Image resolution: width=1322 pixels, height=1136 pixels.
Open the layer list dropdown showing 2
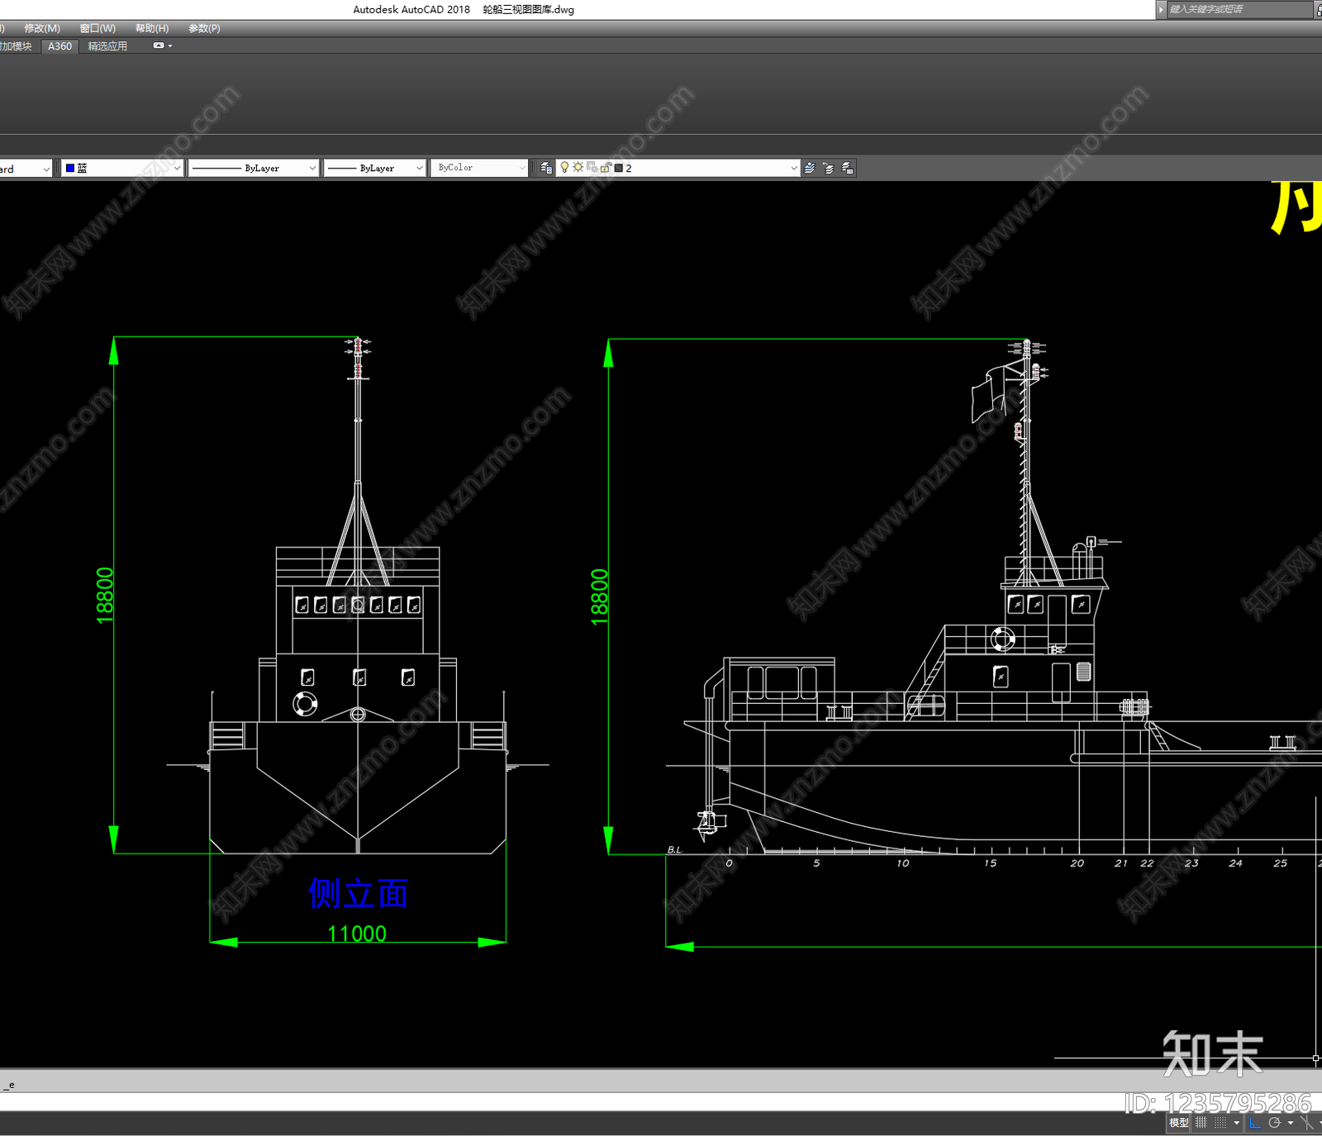(x=678, y=168)
